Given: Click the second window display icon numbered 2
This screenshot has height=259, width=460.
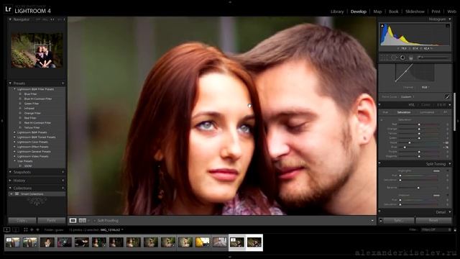Looking at the screenshot, I should 16,230.
